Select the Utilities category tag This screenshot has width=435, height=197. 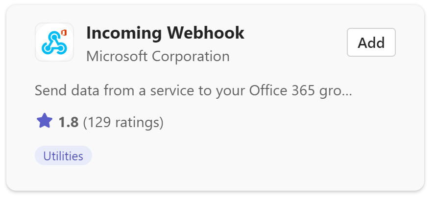[x=63, y=156]
